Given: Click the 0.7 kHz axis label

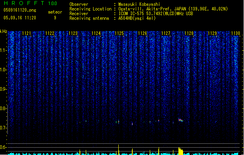Looking at the screenshot, I should [3, 128].
